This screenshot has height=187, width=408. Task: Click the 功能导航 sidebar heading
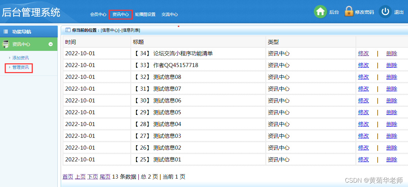click(x=22, y=31)
